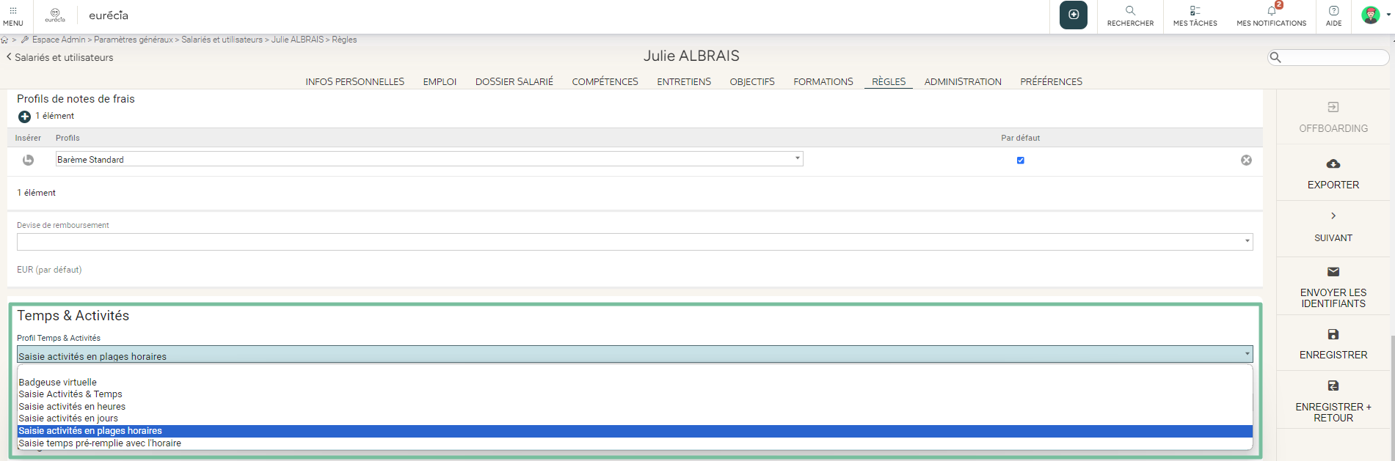This screenshot has height=461, width=1395.
Task: Open Espace Admin breadcrumb link
Action: point(59,40)
